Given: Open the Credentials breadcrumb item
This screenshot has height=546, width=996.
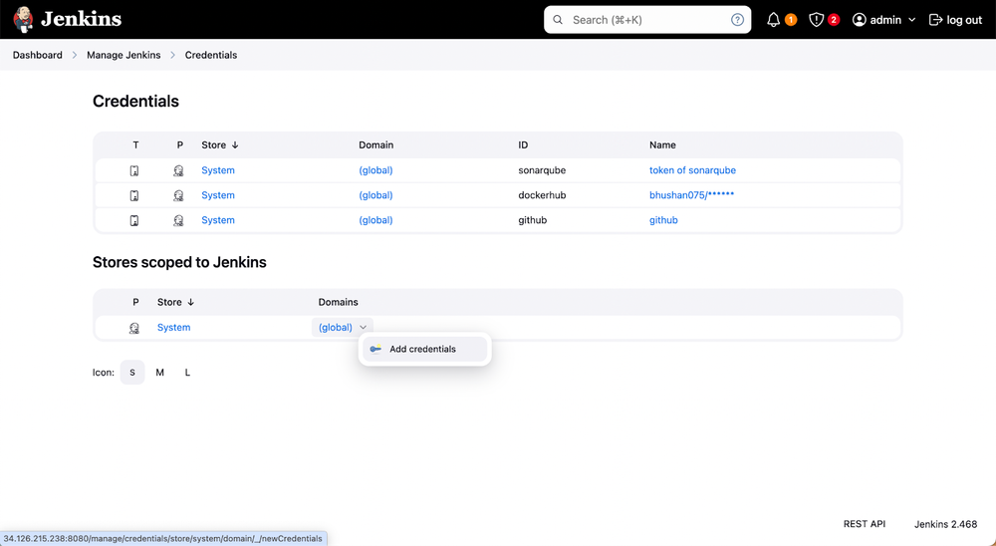Looking at the screenshot, I should [x=211, y=56].
